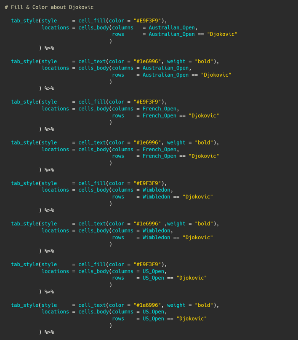
Task: Click "#1e6996" in the Australian_Open cell_text block
Action: [x=147, y=62]
